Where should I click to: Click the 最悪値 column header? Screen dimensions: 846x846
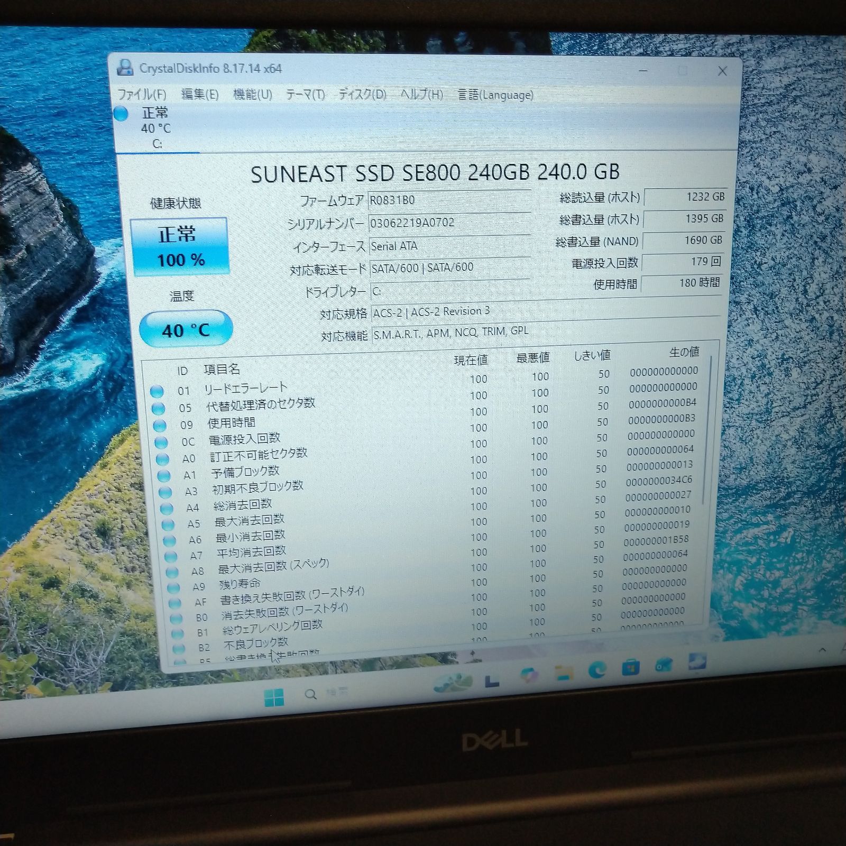coord(533,357)
